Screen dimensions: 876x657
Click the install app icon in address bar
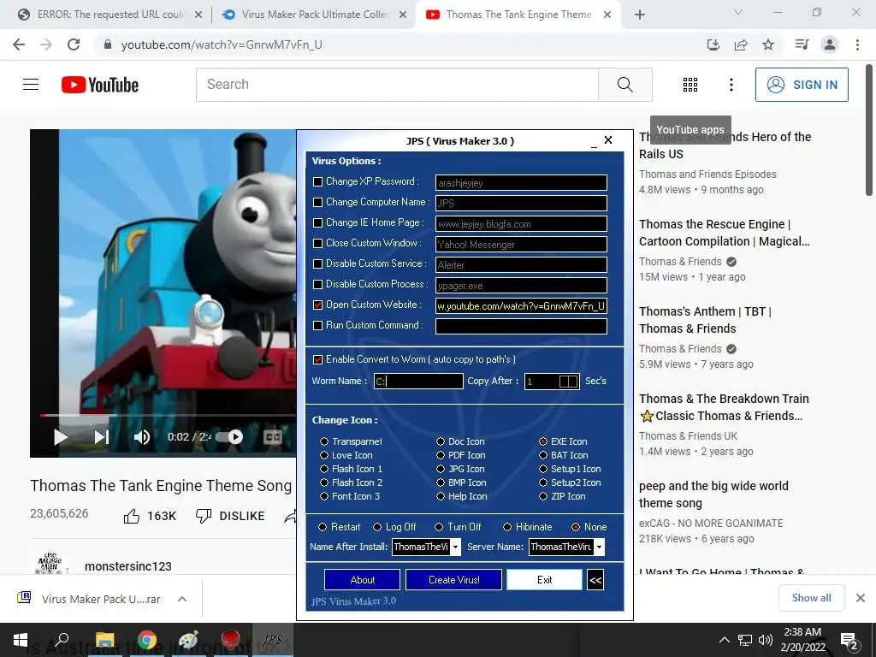tap(713, 44)
